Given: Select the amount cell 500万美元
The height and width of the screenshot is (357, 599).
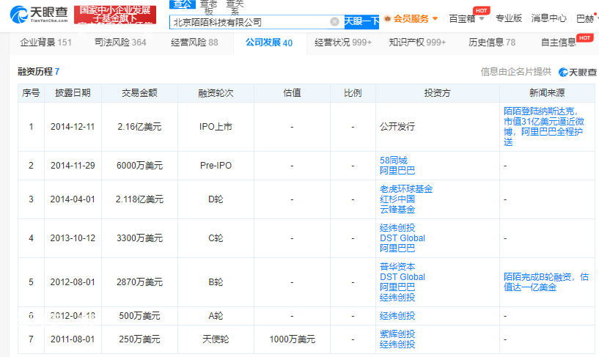Looking at the screenshot, I should click(x=139, y=316).
